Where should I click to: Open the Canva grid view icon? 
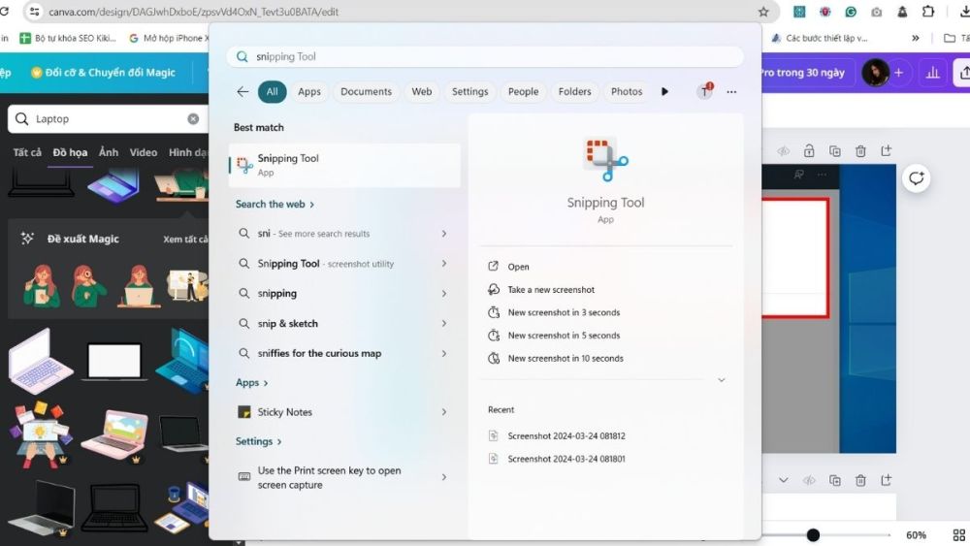pyautogui.click(x=959, y=535)
